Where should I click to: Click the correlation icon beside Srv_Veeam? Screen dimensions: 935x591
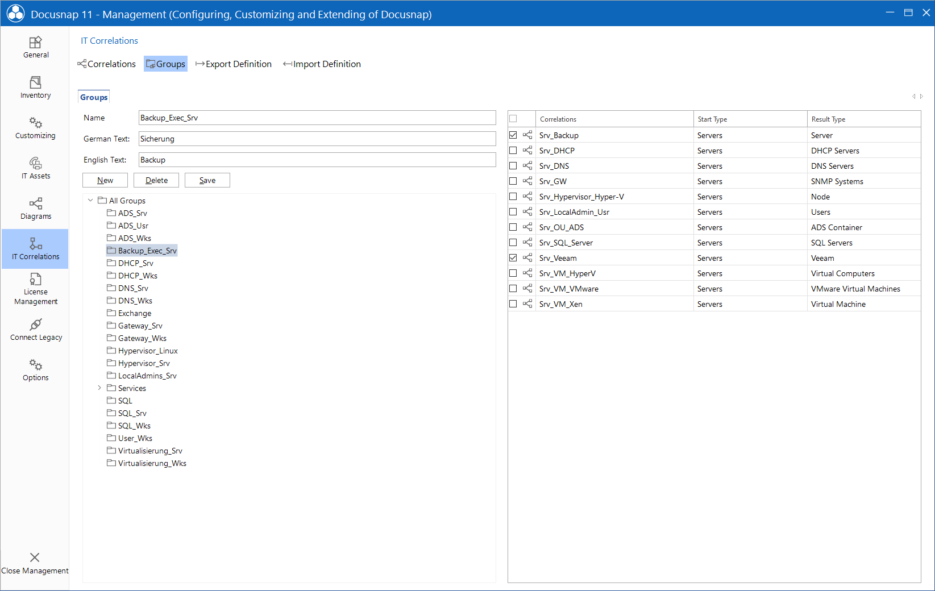click(x=527, y=257)
